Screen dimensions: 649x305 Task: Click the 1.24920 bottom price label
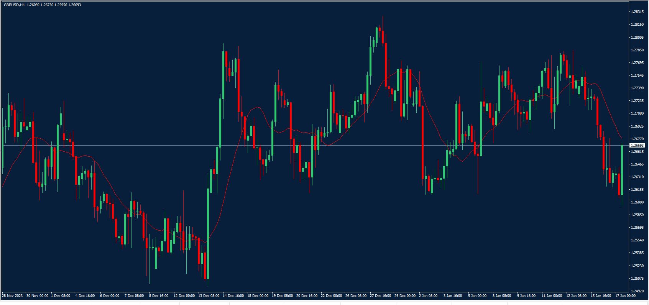coord(637,291)
